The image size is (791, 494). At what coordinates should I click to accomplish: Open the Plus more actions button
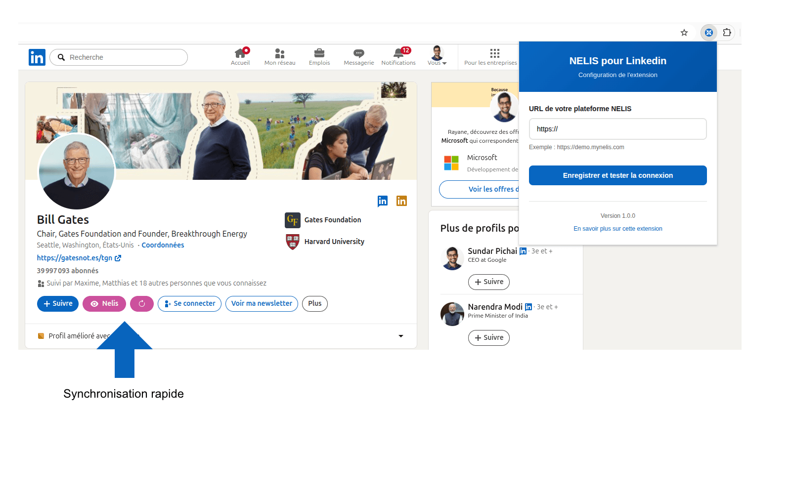[315, 304]
